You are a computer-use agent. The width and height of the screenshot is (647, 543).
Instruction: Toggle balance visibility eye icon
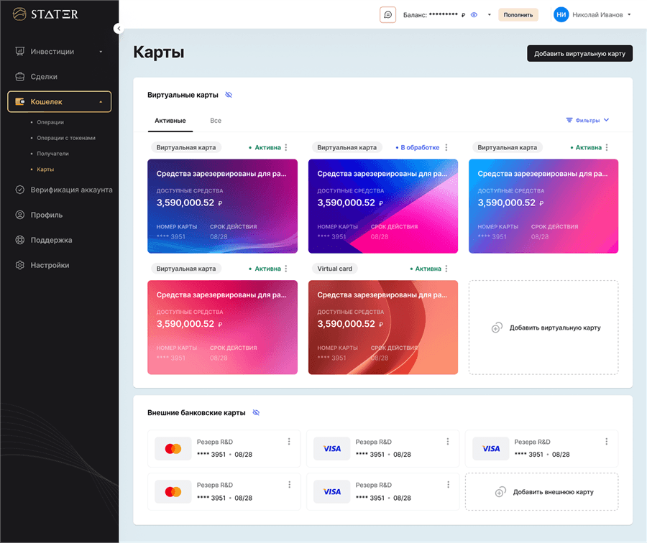(x=474, y=15)
